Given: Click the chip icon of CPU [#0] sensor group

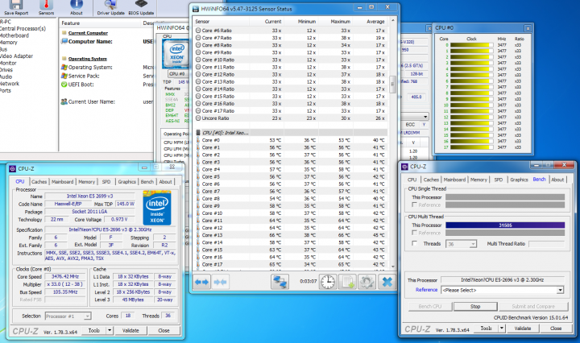Looking at the screenshot, I should pyautogui.click(x=198, y=133).
